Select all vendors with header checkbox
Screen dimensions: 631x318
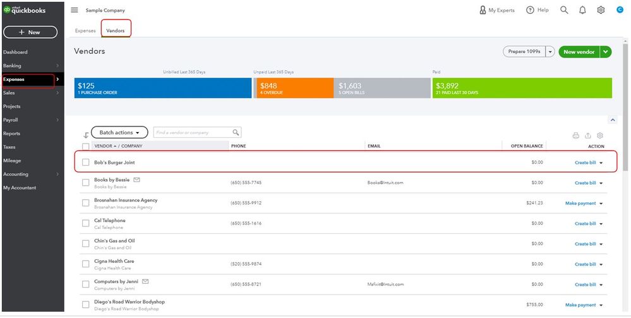pos(86,146)
